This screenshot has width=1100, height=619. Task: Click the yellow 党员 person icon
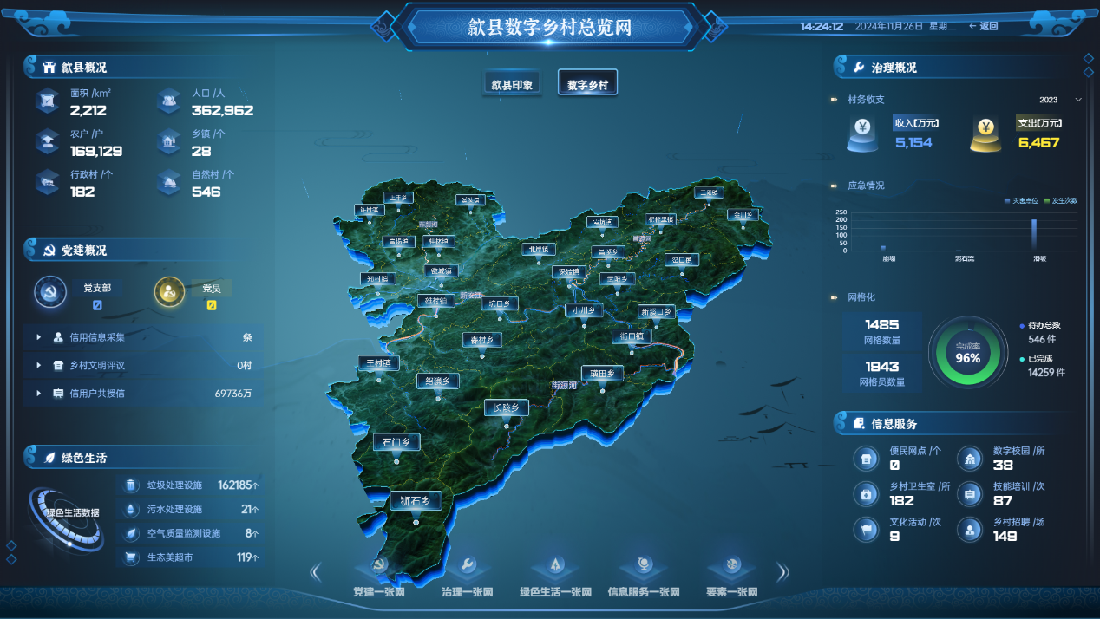click(169, 293)
